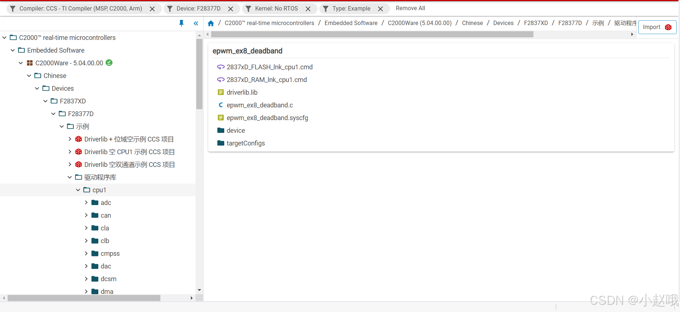Collapse the F28377D folder node

(x=54, y=114)
